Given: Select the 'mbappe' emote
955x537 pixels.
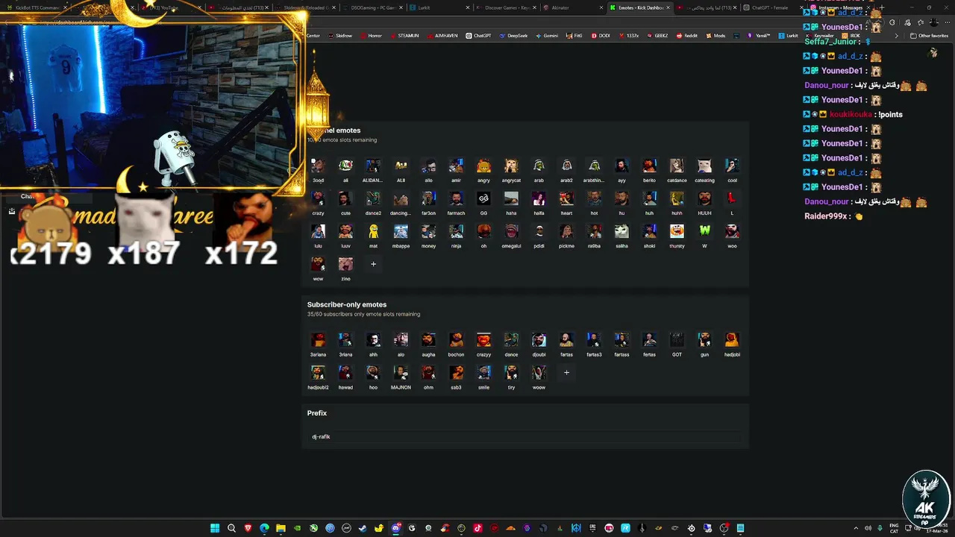Looking at the screenshot, I should point(401,231).
